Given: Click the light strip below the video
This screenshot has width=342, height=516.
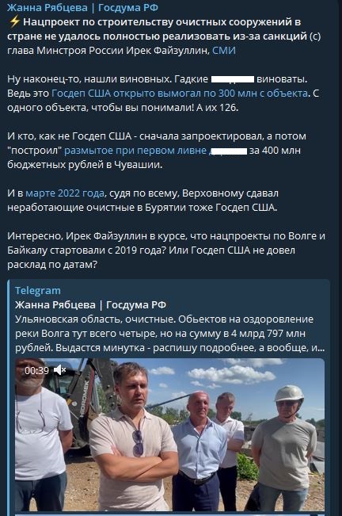Looking at the screenshot, I should (169, 514).
